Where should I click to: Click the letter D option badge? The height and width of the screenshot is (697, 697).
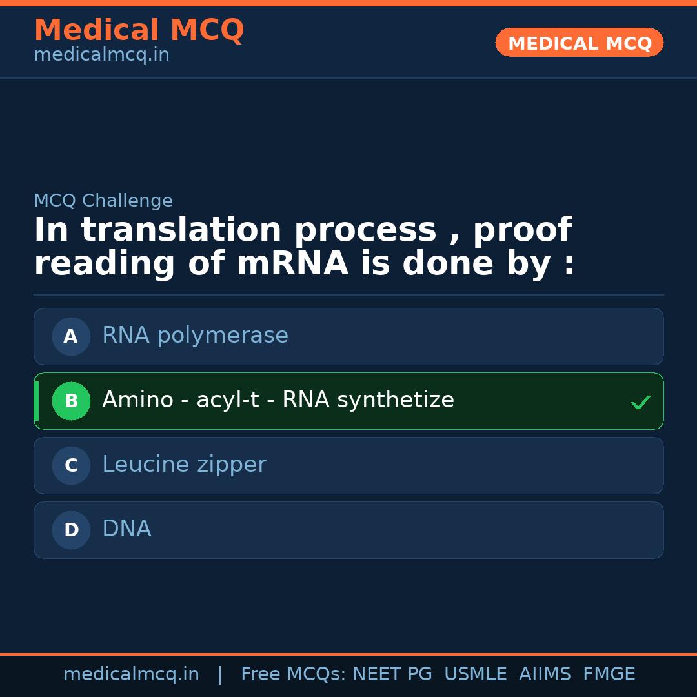[71, 530]
